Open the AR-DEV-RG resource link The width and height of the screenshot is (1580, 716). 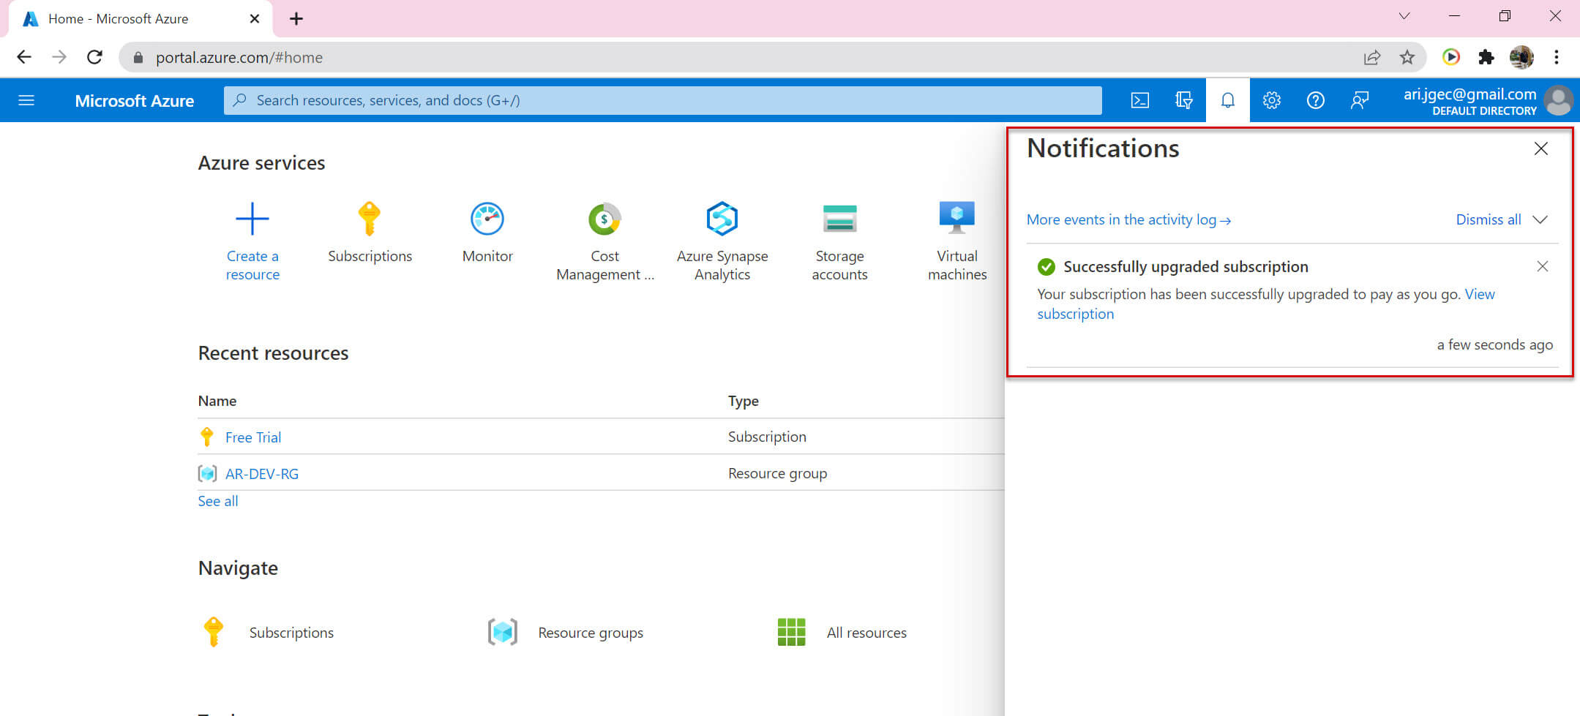[x=262, y=474]
